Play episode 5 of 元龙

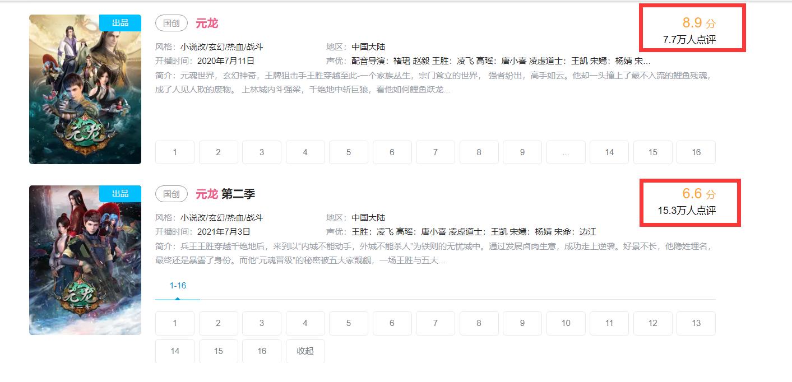[349, 152]
